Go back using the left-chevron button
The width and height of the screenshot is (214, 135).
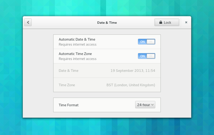(28, 22)
